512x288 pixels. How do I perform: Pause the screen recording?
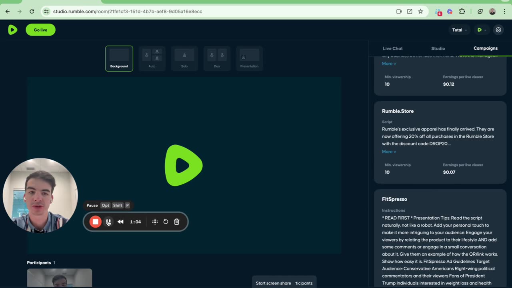(108, 222)
